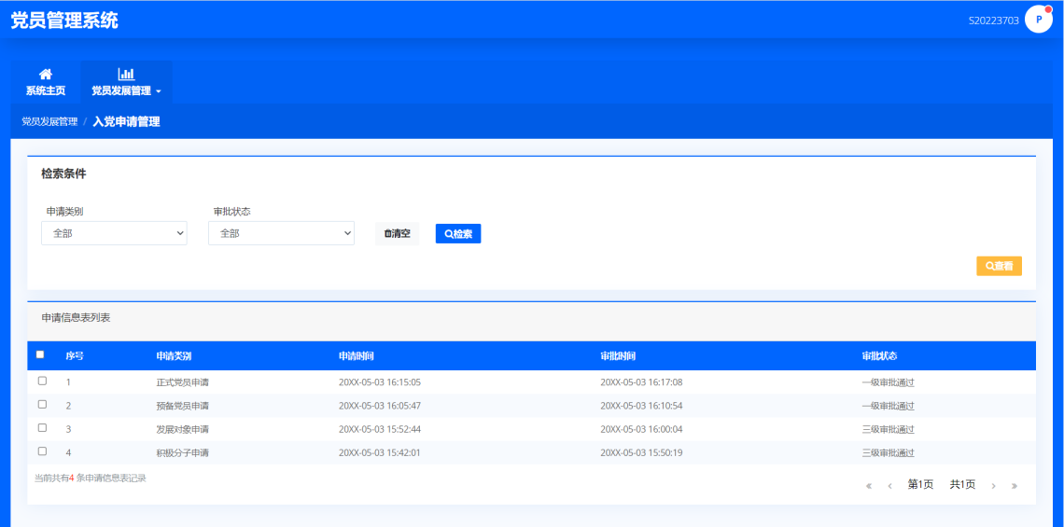
Task: Click 三级审批通过 status in row 3
Action: [x=889, y=429]
